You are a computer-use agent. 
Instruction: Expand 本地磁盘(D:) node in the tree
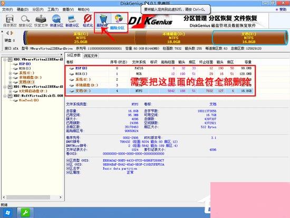point(10,78)
